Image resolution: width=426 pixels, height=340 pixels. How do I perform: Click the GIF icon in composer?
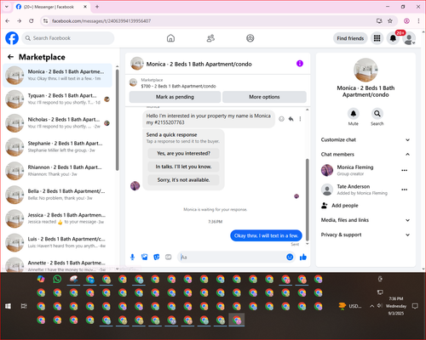click(169, 257)
